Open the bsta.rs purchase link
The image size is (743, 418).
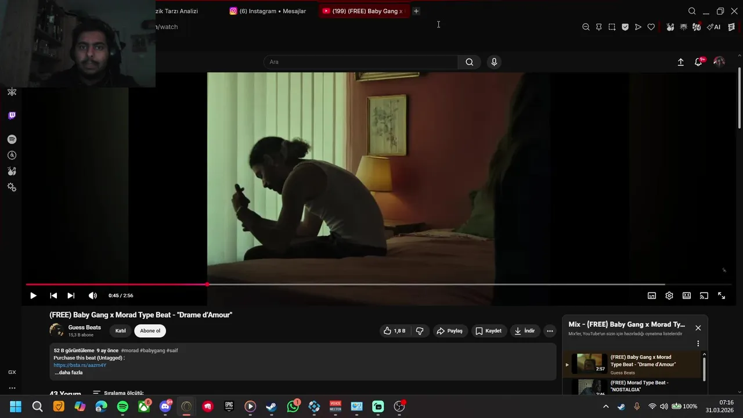[80, 365]
